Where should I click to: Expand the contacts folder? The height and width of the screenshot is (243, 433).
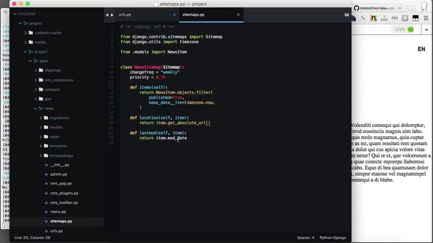click(36, 90)
